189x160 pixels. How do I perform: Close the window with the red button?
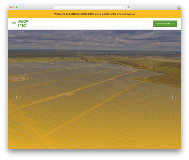click(x=11, y=8)
